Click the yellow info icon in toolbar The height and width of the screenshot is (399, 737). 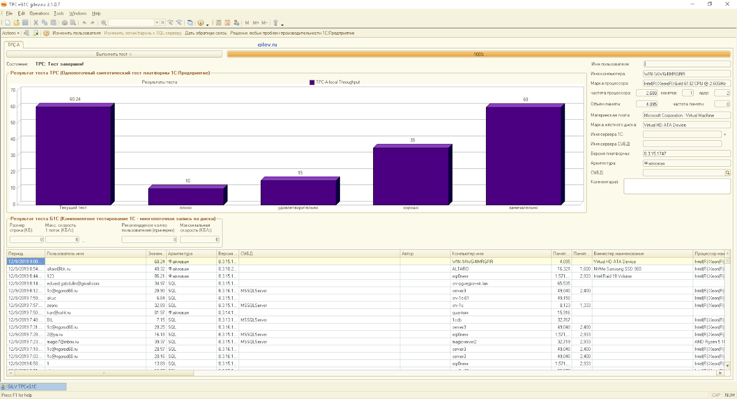point(201,23)
